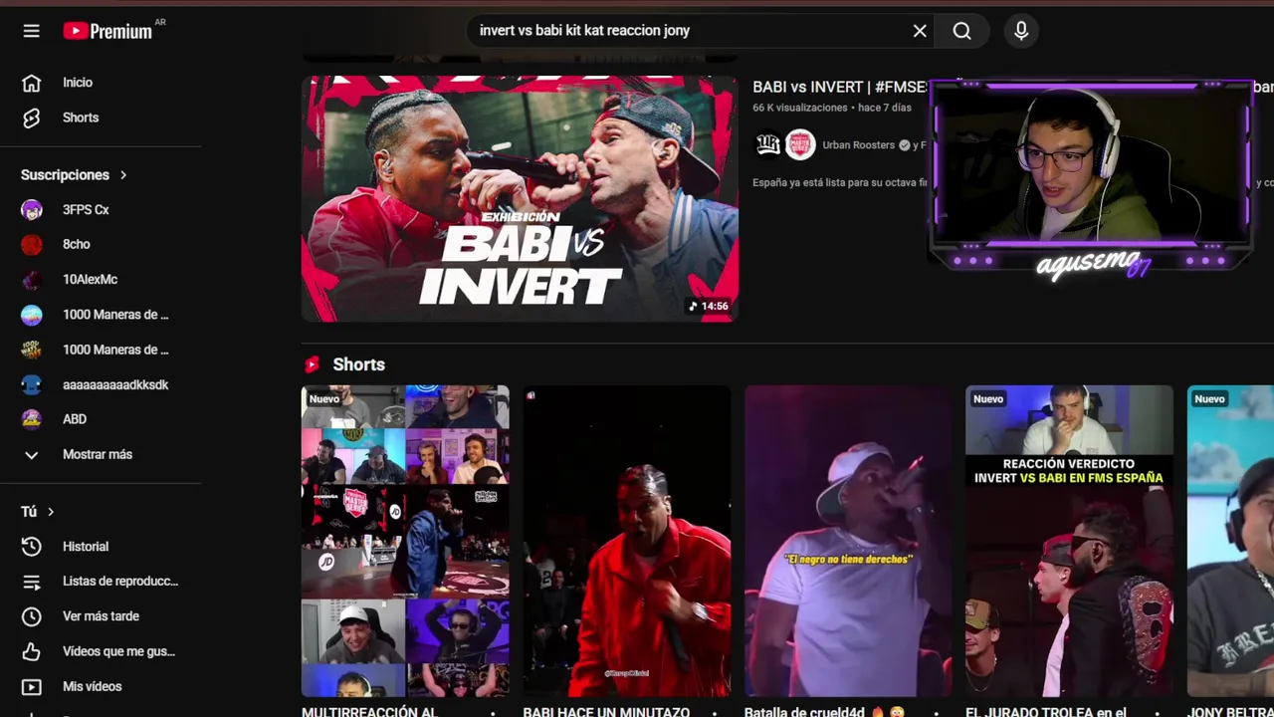Viewport: 1274px width, 717px height.
Task: Open MULTIRREACCIÓN short title text
Action: point(369,711)
